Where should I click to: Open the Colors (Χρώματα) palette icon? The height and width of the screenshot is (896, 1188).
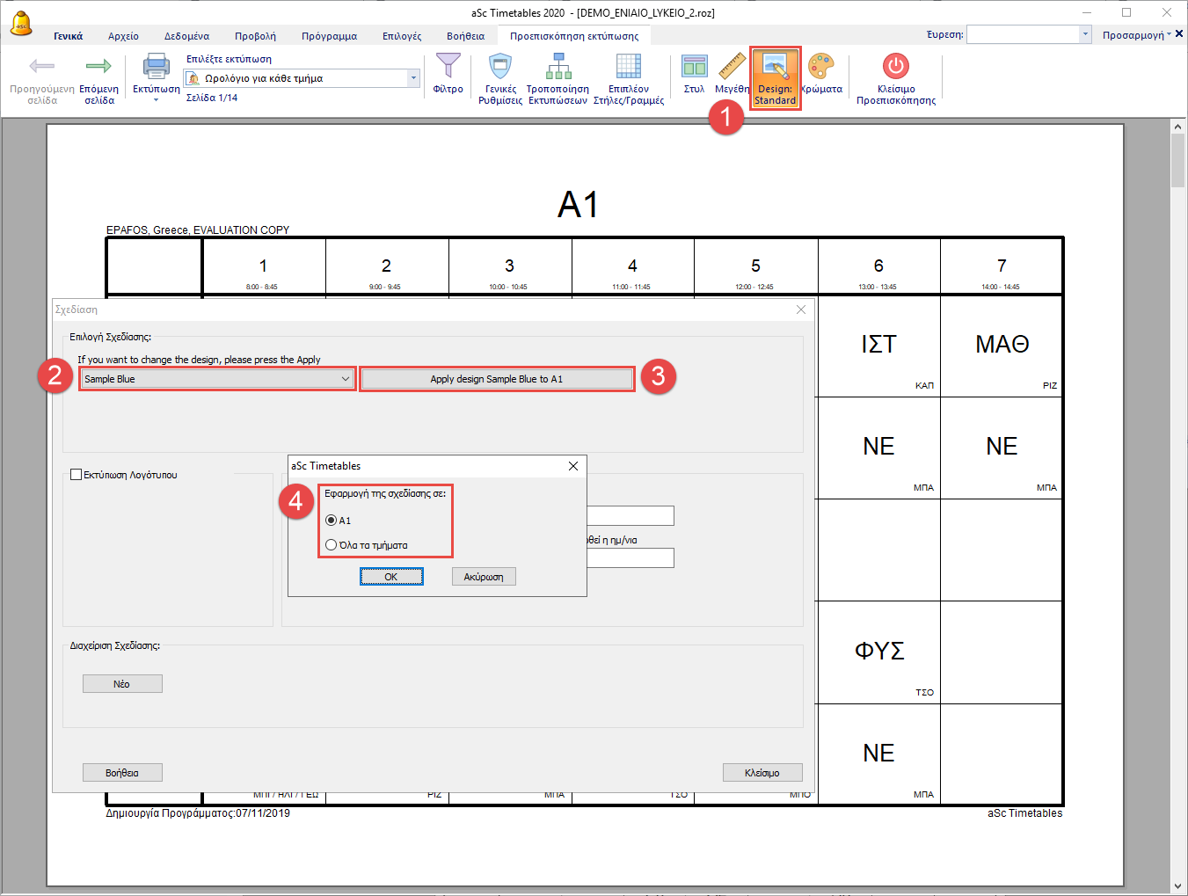click(820, 68)
